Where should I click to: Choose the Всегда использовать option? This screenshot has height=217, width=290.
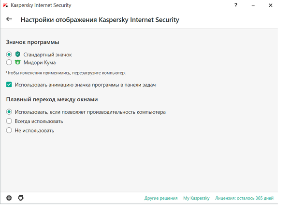pyautogui.click(x=9, y=121)
